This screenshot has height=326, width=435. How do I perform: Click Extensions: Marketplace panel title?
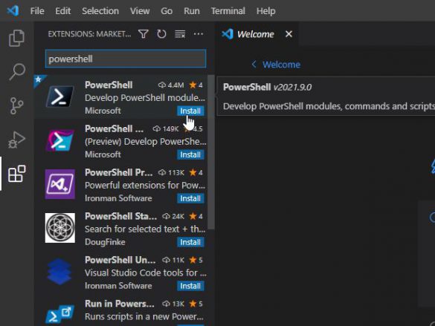[89, 34]
